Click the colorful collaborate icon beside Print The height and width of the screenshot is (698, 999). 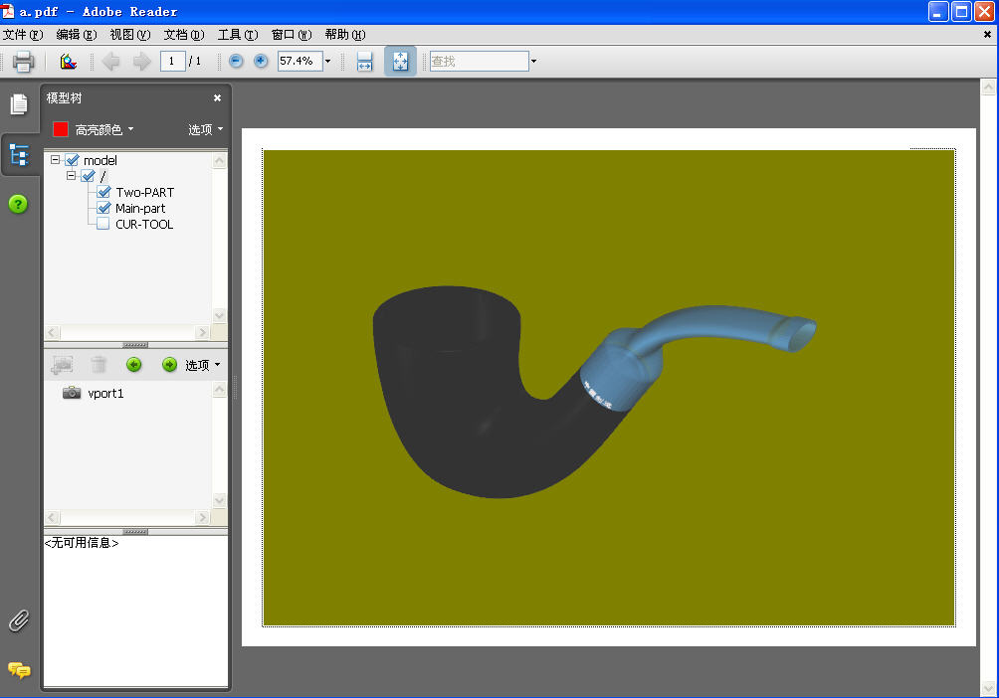(x=69, y=61)
